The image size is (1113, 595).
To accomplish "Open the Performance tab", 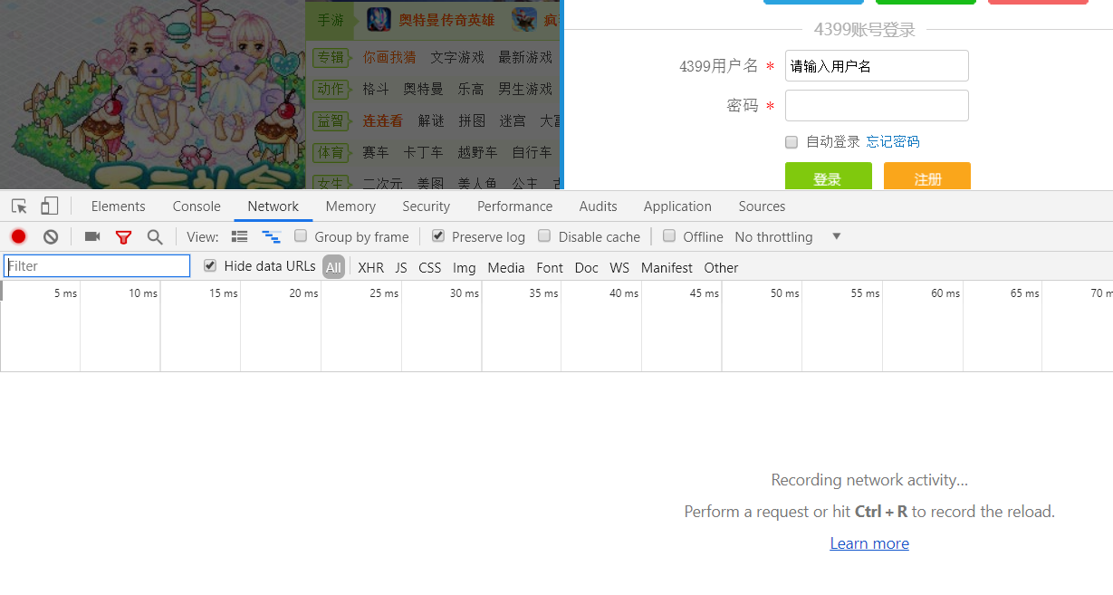I will (x=515, y=206).
